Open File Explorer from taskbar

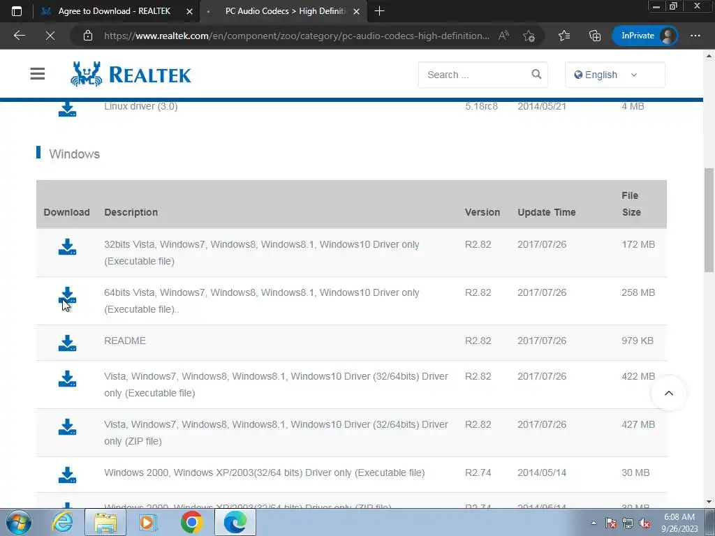pos(105,522)
